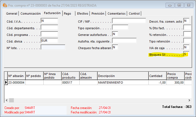Click the Cód. divisa field containing EUR

point(49,41)
